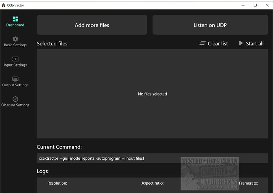Open Obscure Settings circle-slash icon
This screenshot has height=193, width=273.
coord(15,99)
